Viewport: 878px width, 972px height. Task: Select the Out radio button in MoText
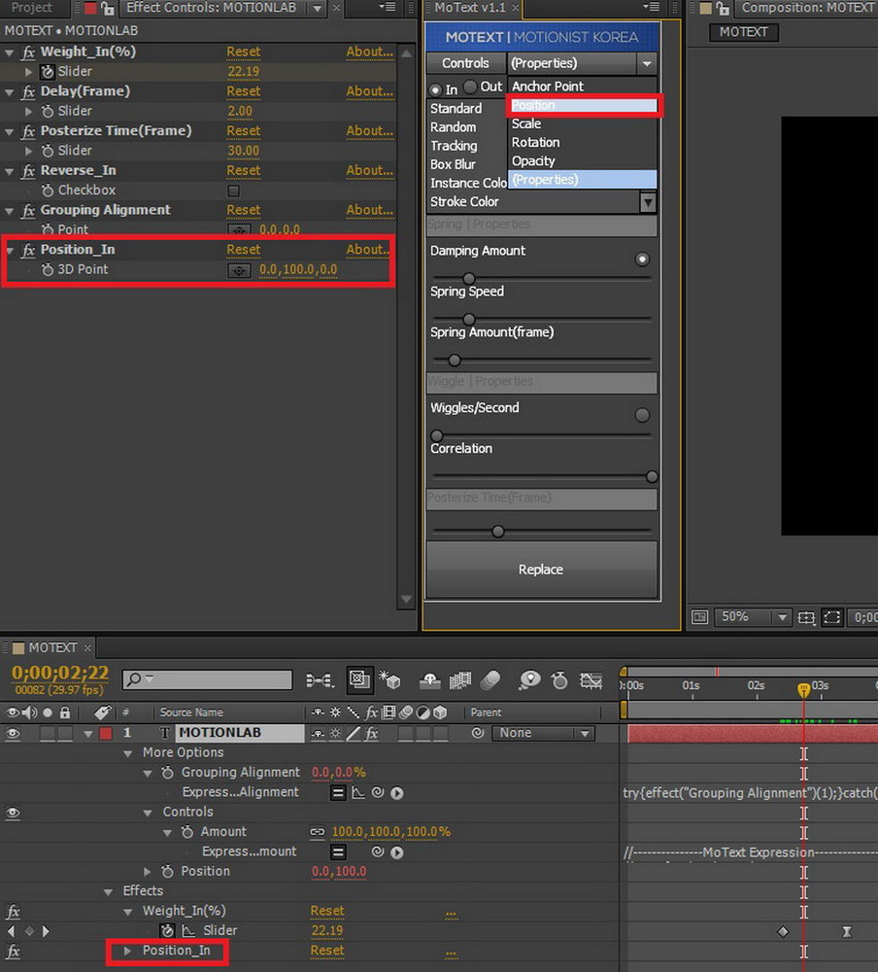pos(471,87)
